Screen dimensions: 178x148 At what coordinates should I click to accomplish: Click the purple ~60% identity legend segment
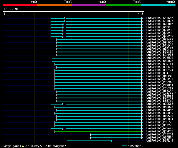tap(89, 5)
